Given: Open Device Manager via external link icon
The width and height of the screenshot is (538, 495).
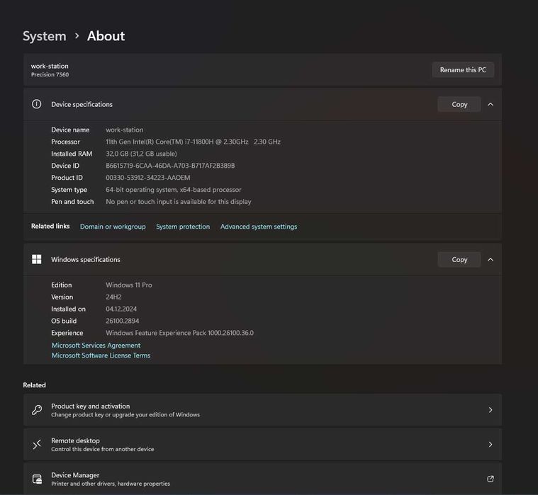Looking at the screenshot, I should 491,479.
